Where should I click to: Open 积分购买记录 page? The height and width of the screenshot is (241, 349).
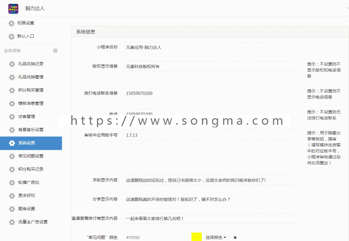coord(31,169)
